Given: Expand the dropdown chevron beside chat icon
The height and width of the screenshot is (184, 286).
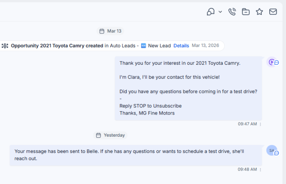Looking at the screenshot, I should click(x=220, y=12).
